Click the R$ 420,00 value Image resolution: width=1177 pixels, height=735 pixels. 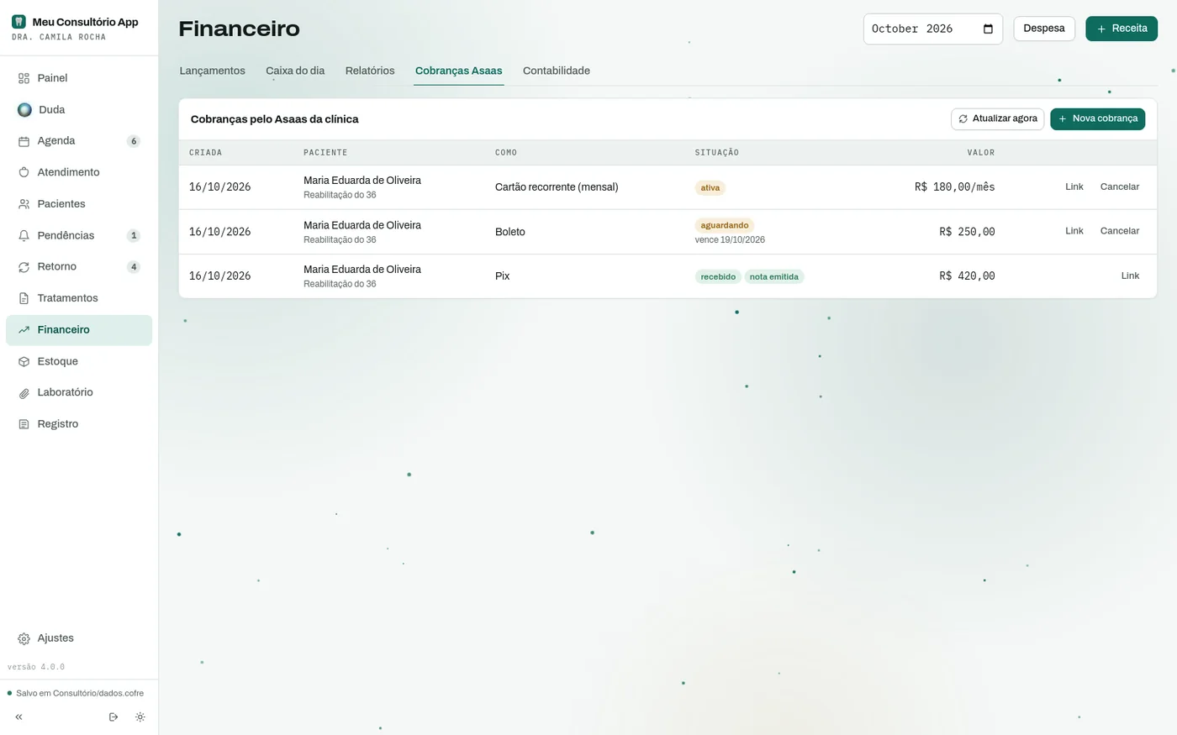pos(967,276)
